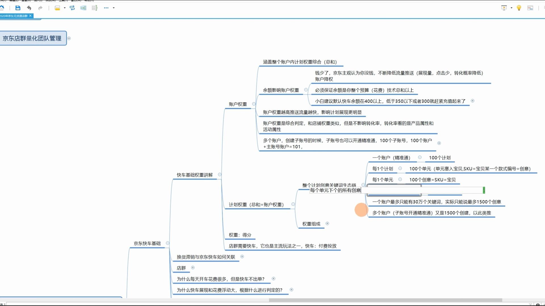Open the filter funnel icon in status bar
Viewport: 545px width, 306px height.
point(530,304)
